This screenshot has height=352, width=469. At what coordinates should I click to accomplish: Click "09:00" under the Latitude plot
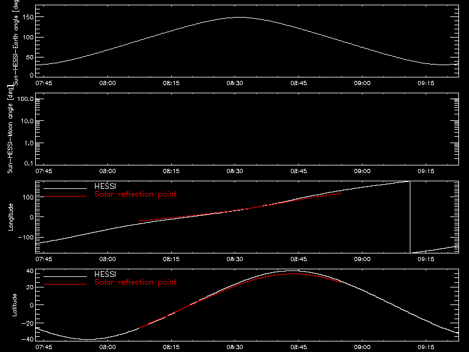(362, 347)
